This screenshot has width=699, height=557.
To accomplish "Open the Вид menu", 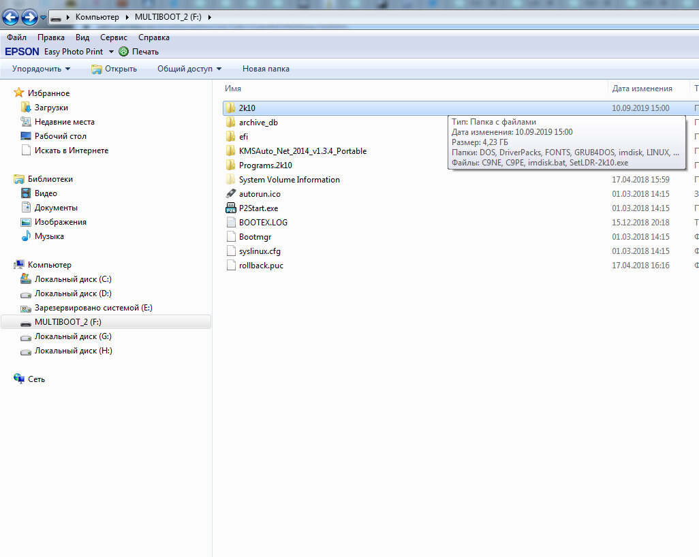I will pos(82,37).
